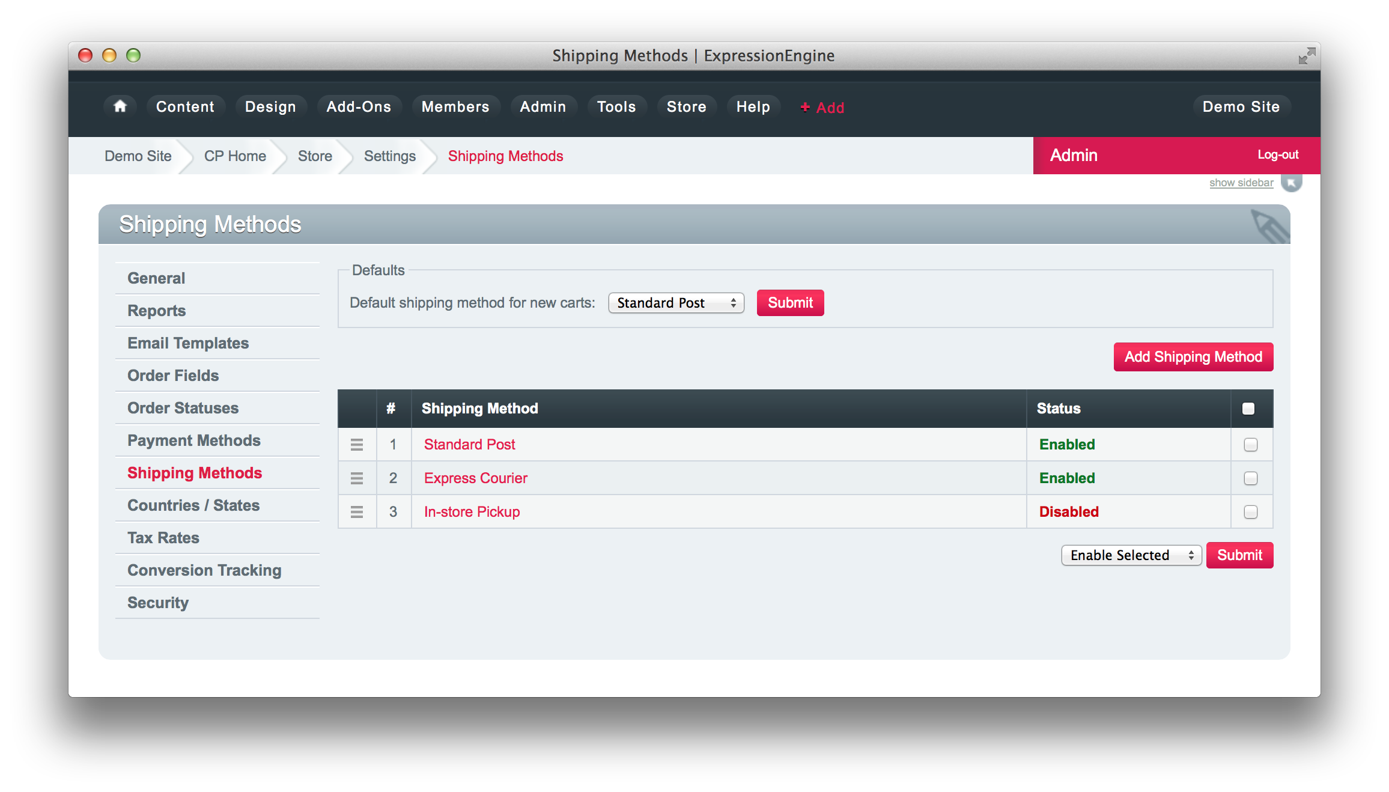
Task: Open Order Statuses settings
Action: [217, 408]
